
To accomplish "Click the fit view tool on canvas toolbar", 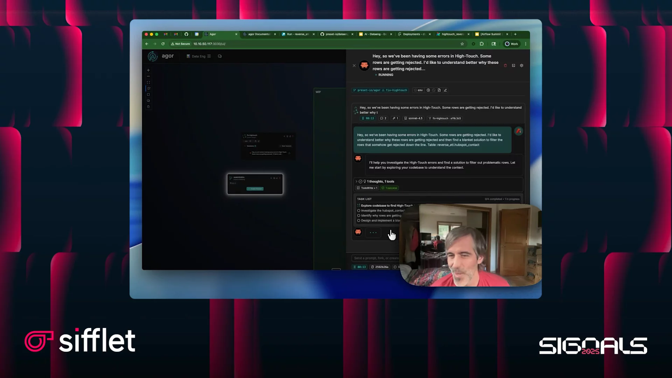I will pos(148,82).
